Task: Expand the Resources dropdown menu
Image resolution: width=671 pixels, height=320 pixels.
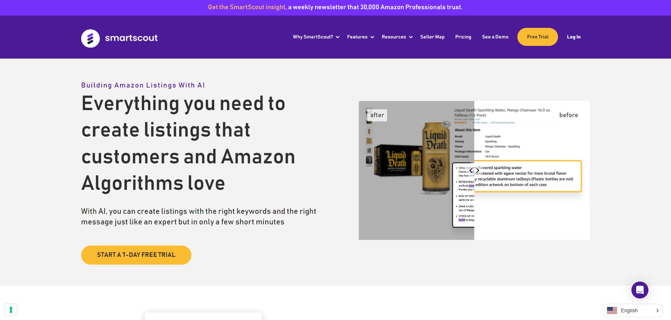Action: [x=397, y=37]
